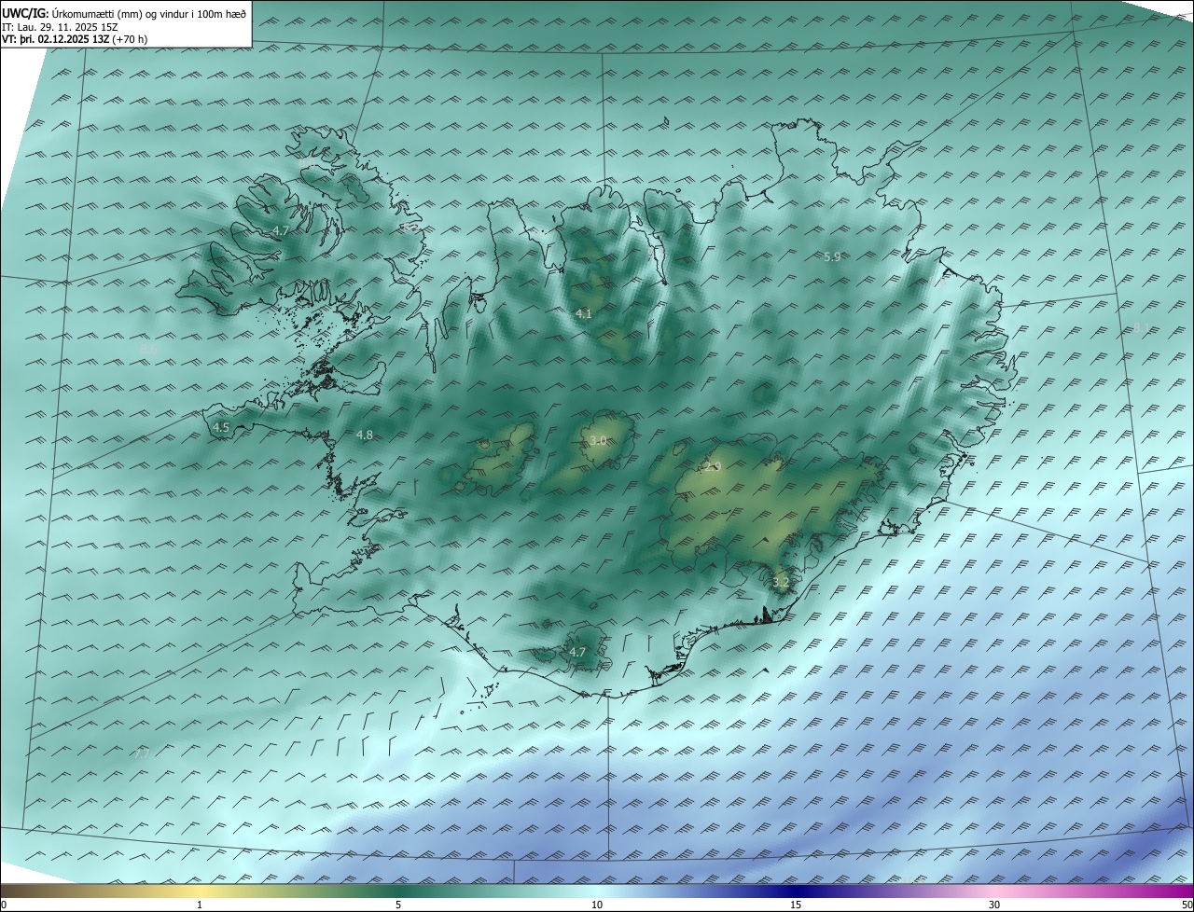Click the '1' label on the color scale
1194x912 pixels.
click(200, 905)
